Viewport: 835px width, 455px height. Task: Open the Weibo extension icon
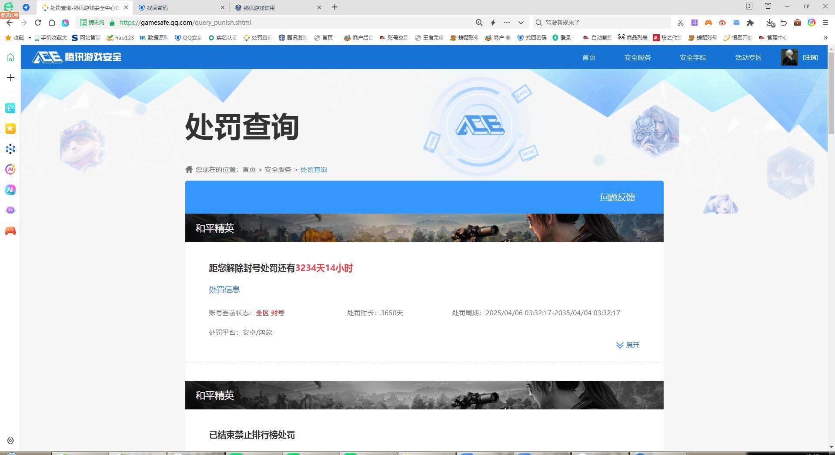coord(722,23)
